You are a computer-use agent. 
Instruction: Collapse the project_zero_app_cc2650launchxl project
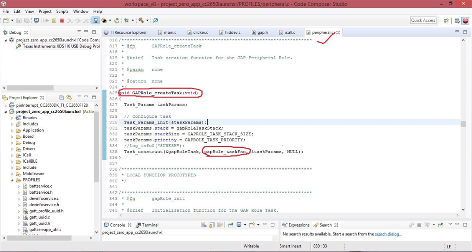coord(5,112)
